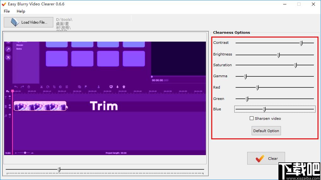This screenshot has height=180, width=321.
Task: Click the Default Option button
Action: (x=266, y=131)
